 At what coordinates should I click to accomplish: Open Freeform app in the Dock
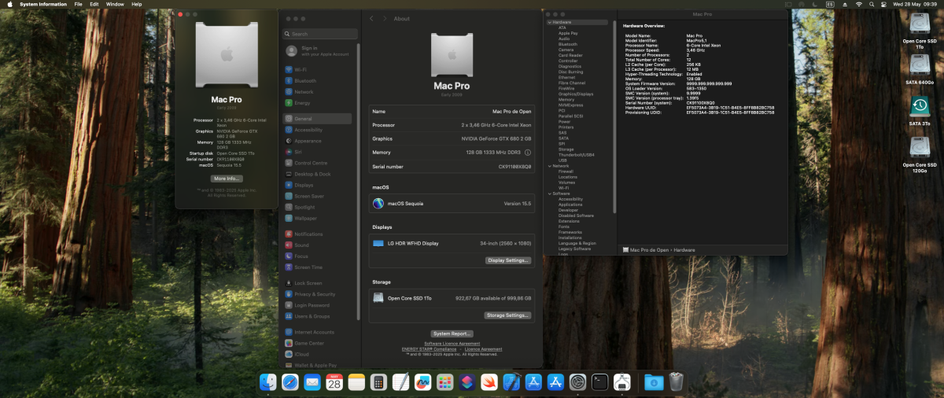click(x=423, y=382)
